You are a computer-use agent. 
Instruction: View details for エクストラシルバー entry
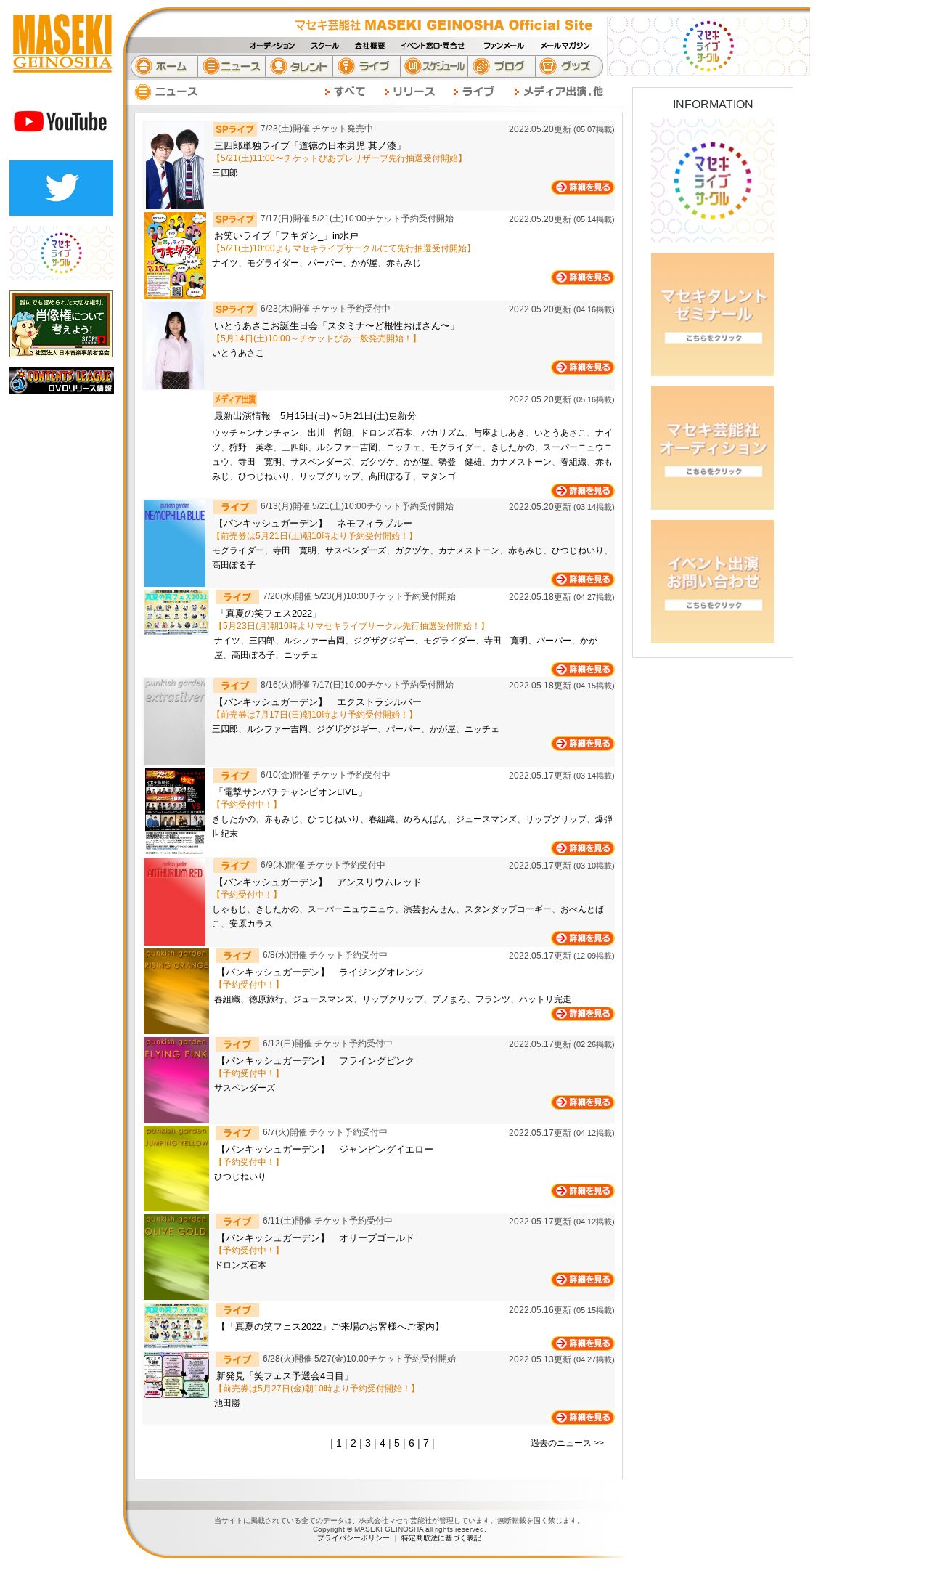(x=583, y=744)
